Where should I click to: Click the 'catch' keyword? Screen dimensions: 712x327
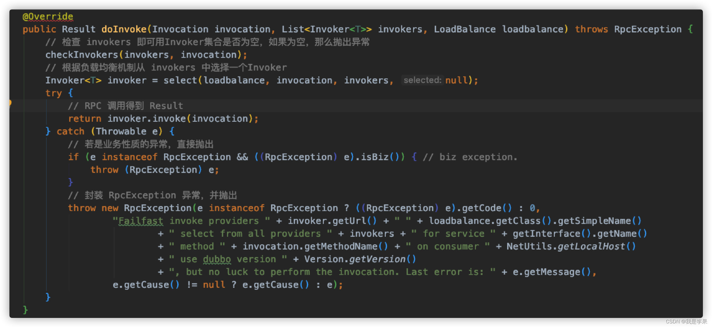(x=70, y=131)
